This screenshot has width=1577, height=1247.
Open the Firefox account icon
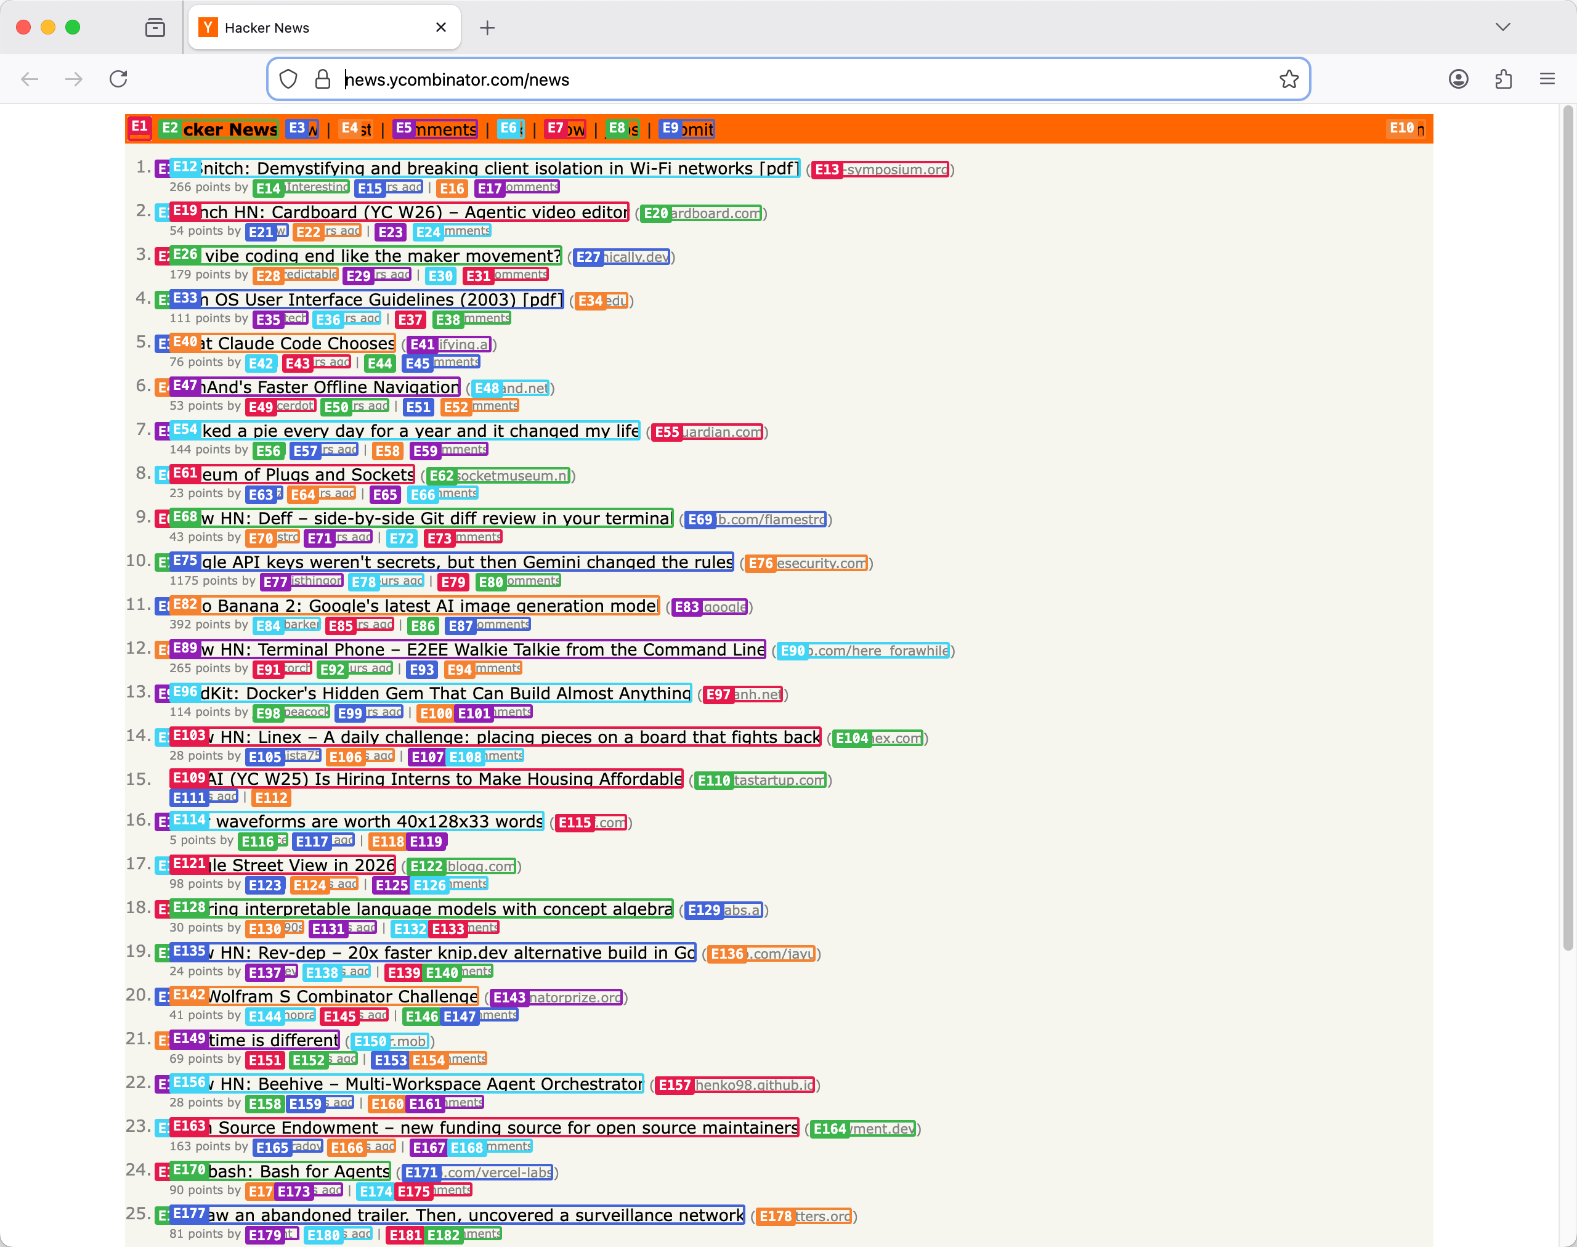tap(1458, 79)
